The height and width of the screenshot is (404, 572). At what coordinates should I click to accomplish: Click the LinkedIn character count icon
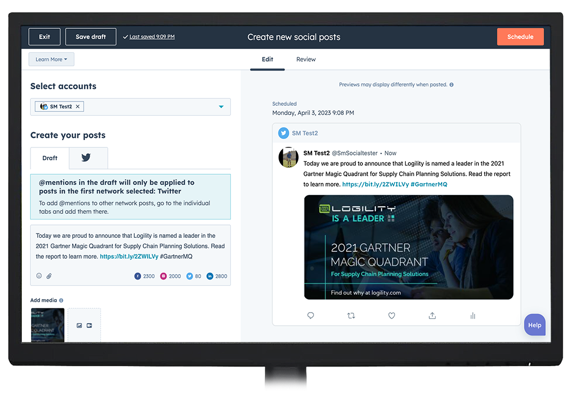210,276
